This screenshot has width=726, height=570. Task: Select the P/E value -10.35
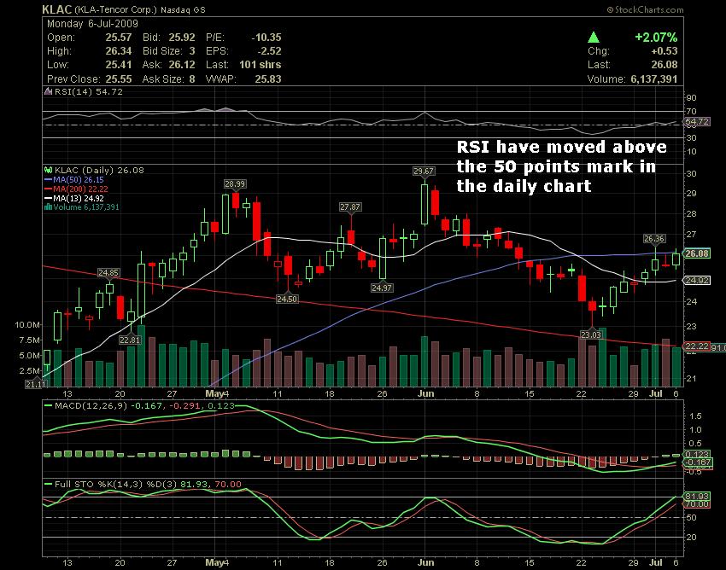tap(266, 38)
